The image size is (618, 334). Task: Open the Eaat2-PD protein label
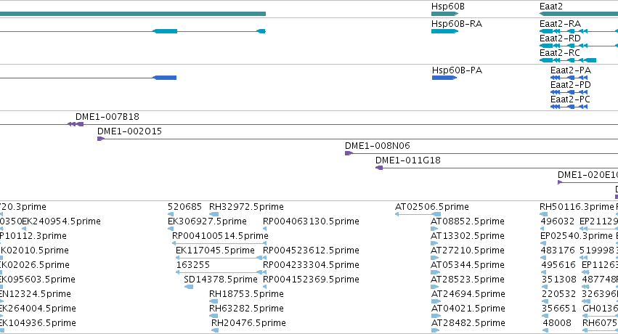571,85
